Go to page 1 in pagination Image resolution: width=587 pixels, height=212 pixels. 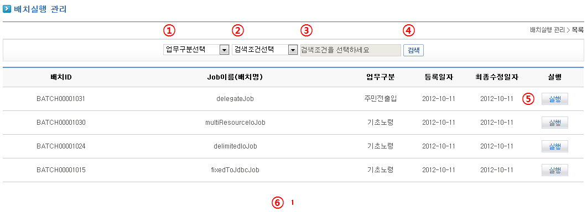(292, 203)
